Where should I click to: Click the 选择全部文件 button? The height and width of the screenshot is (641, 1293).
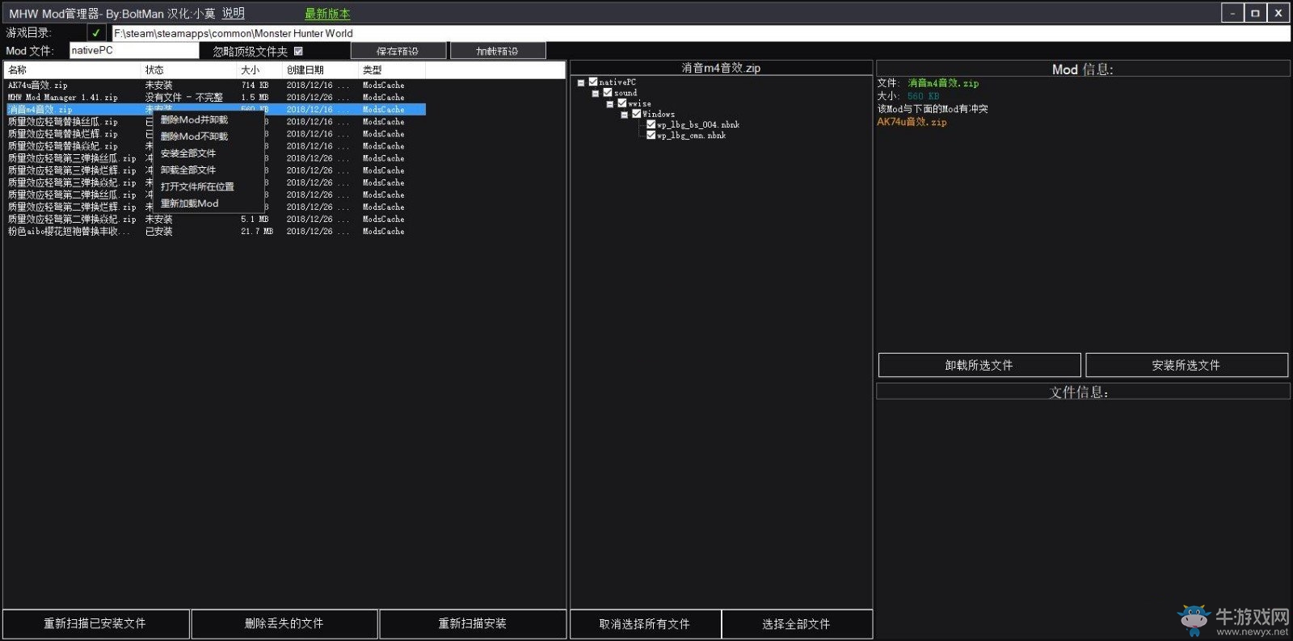pyautogui.click(x=797, y=624)
